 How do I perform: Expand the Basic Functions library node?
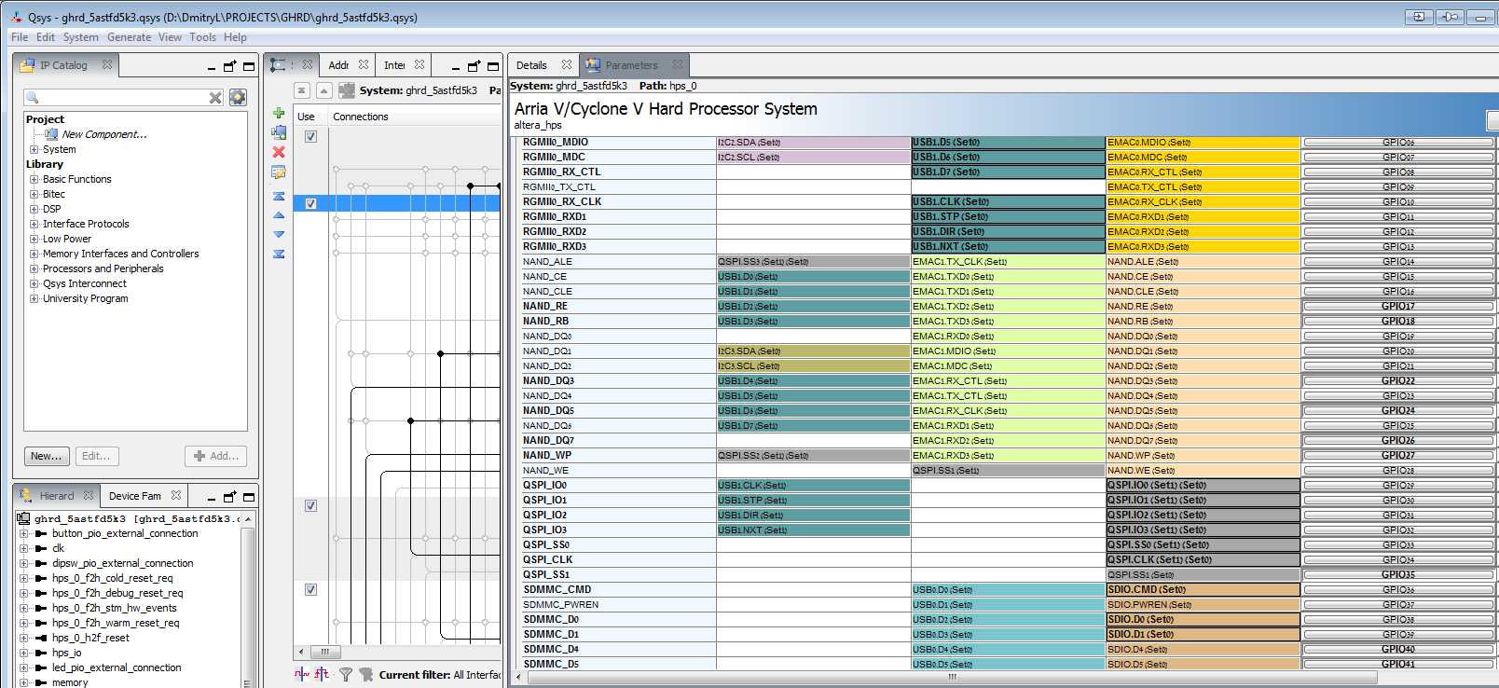tap(34, 179)
